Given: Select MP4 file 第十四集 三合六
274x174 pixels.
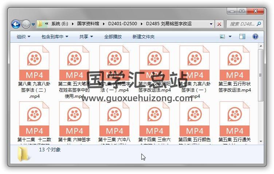Looking at the screenshot, I should [x=154, y=123].
